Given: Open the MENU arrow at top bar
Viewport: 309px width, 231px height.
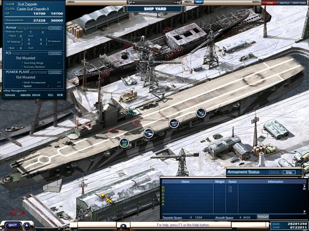Looking at the screenshot, I should pyautogui.click(x=71, y=2).
